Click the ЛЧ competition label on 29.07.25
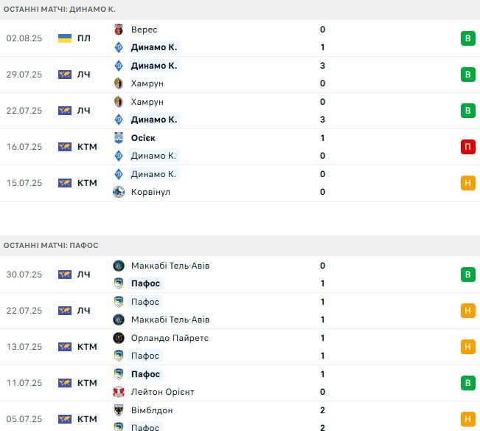This screenshot has height=431, width=480. point(83,75)
